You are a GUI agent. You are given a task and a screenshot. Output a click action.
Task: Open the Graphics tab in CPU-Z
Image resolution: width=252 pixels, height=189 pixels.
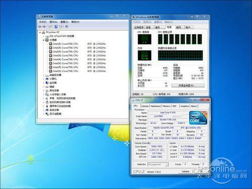184,106
